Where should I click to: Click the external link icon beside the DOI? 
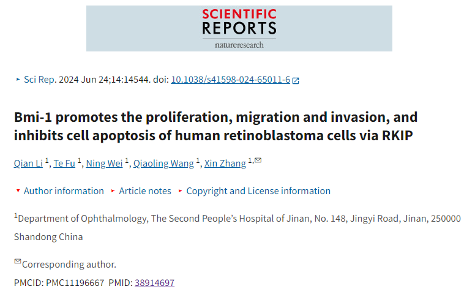(296, 80)
